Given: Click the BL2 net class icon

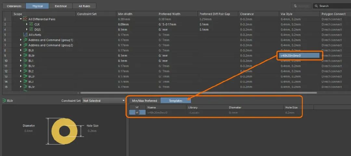Looking at the screenshot, I should [x=25, y=71].
